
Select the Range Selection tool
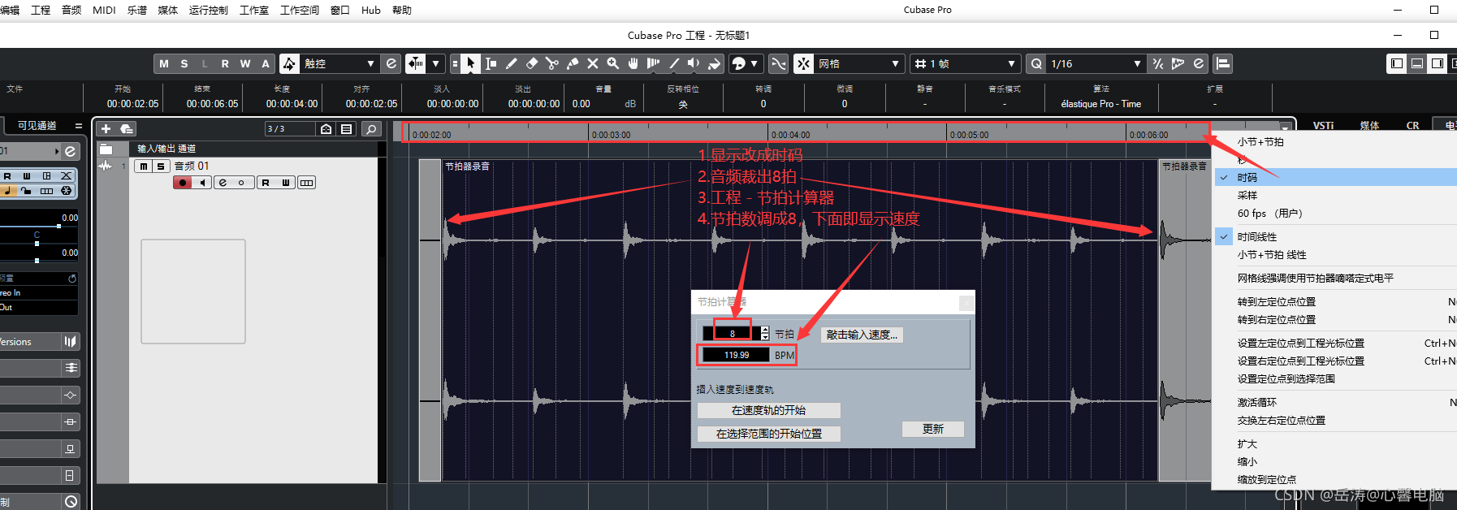[491, 63]
